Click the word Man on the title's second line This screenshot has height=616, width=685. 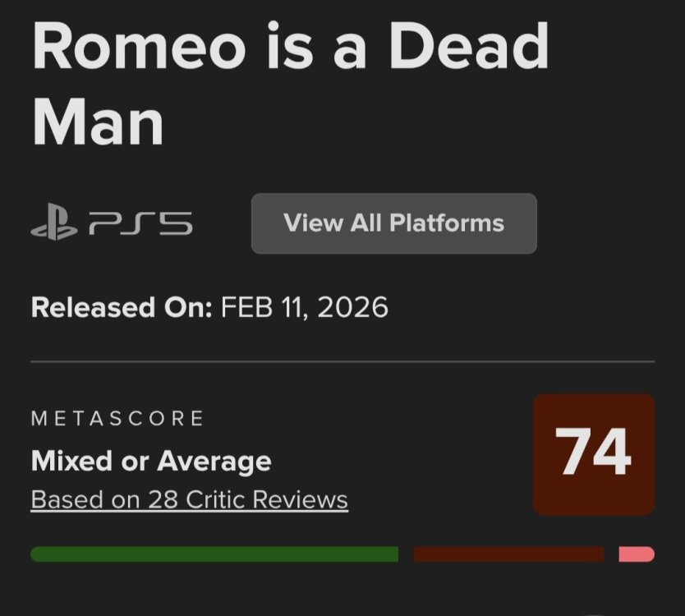pyautogui.click(x=98, y=122)
